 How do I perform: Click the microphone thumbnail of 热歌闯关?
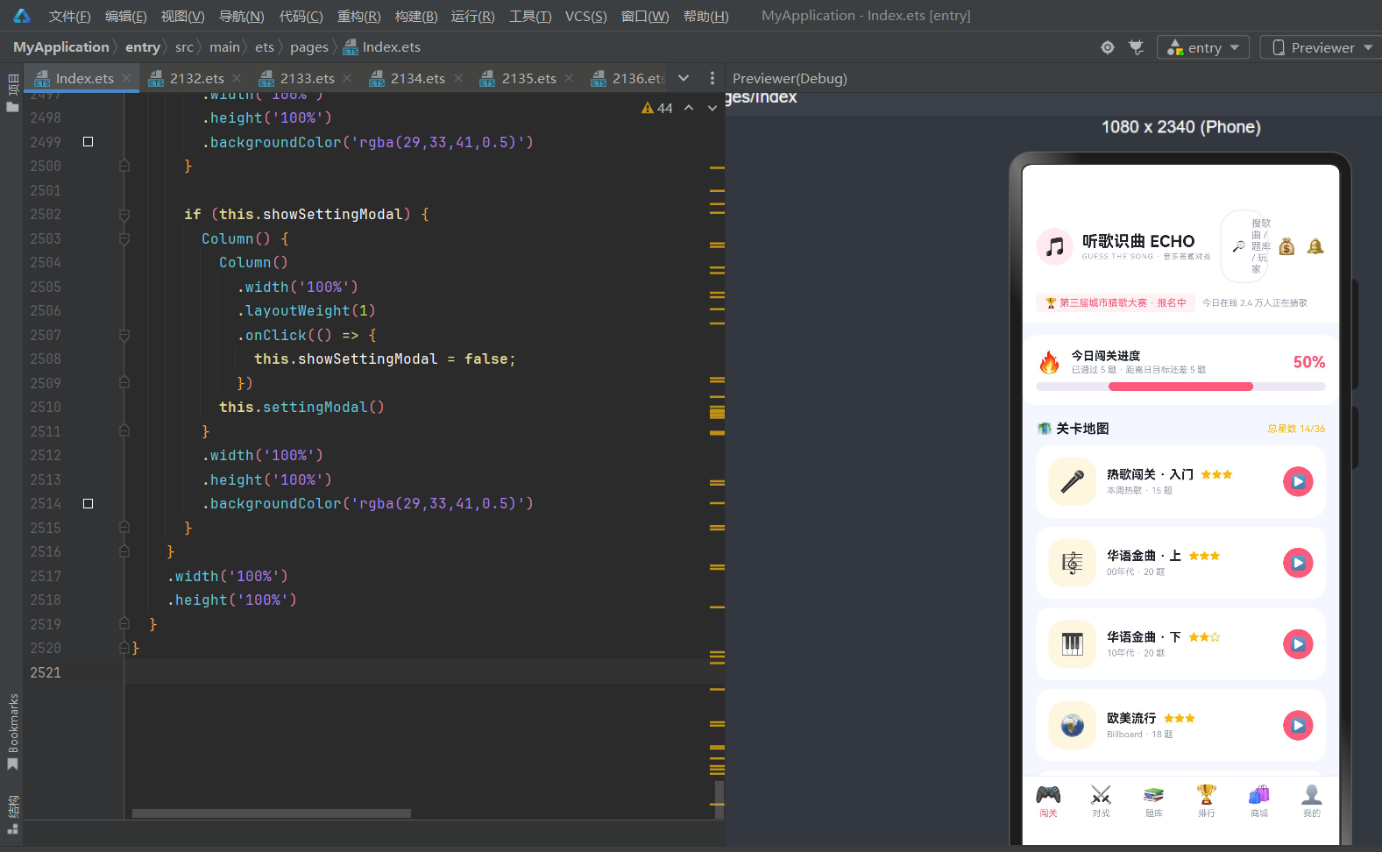[1073, 481]
